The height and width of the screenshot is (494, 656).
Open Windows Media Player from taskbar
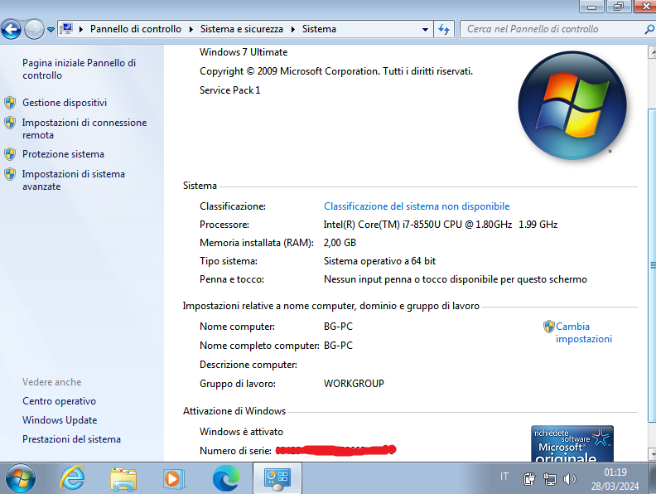tap(174, 478)
